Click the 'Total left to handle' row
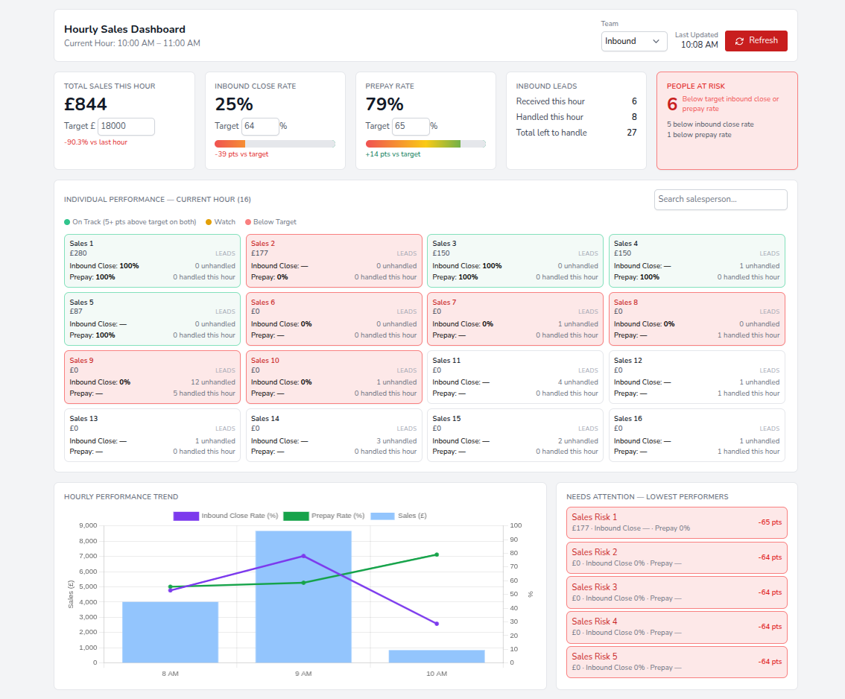845x699 pixels. pyautogui.click(x=576, y=133)
